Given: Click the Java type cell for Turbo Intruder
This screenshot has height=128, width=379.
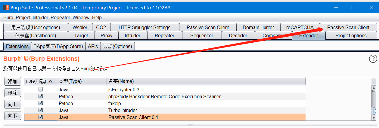Looking at the screenshot, I should click(x=82, y=110).
